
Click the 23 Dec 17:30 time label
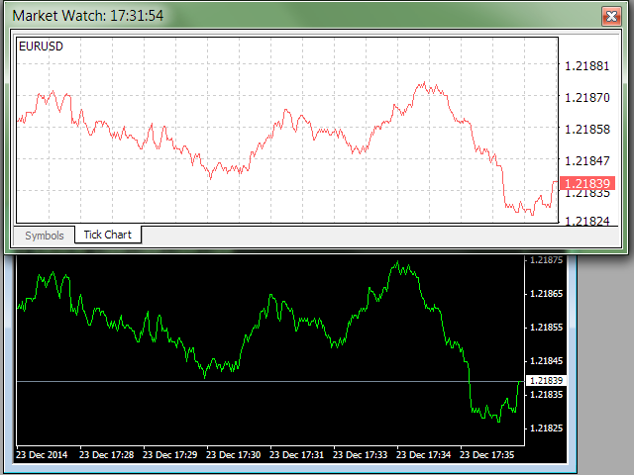232,456
